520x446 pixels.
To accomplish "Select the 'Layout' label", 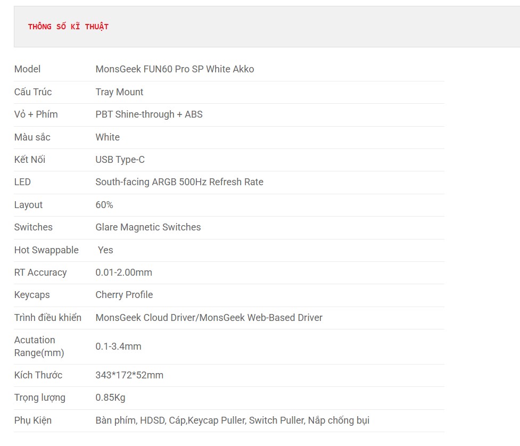I will point(28,205).
